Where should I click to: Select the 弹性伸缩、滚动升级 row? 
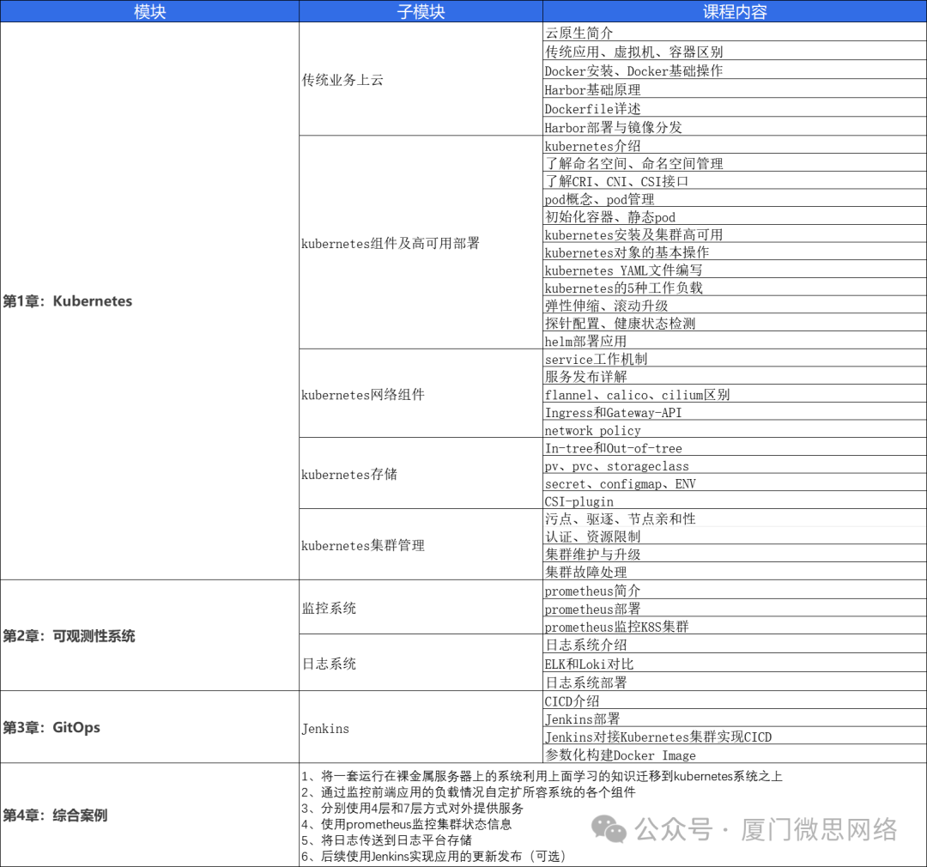734,305
